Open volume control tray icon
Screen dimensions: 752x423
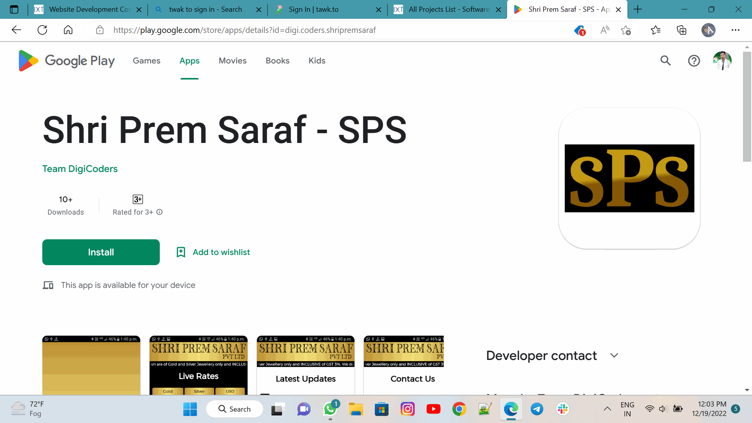tap(663, 409)
